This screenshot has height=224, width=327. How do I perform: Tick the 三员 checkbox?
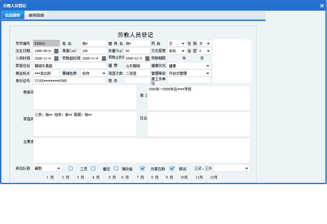tap(71, 169)
